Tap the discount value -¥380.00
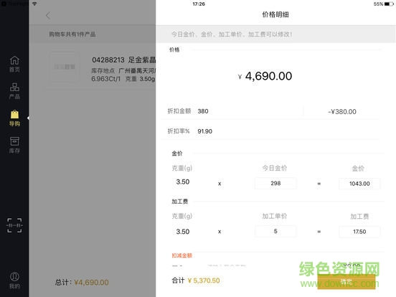396x297 pixels. [x=342, y=112]
